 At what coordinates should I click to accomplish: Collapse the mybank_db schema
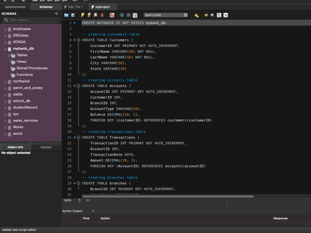[5, 49]
